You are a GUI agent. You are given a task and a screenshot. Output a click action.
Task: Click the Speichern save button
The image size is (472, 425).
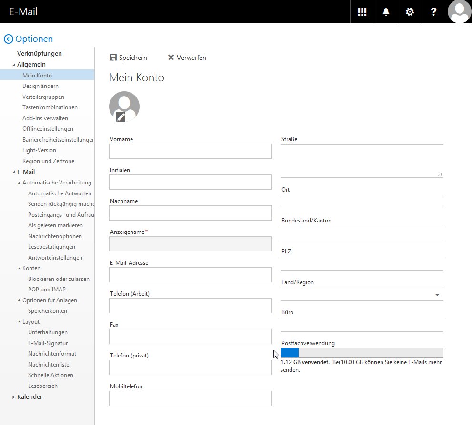(x=129, y=58)
